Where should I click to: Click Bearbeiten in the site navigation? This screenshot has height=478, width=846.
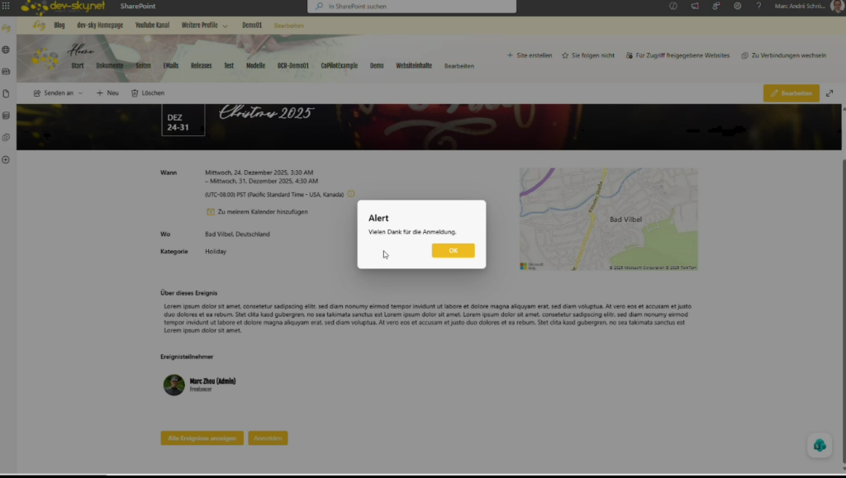[459, 66]
